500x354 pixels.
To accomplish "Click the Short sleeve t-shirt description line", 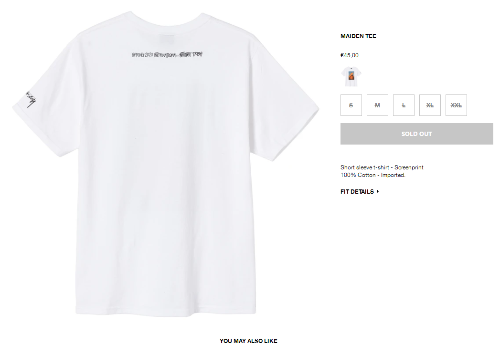I will 382,167.
